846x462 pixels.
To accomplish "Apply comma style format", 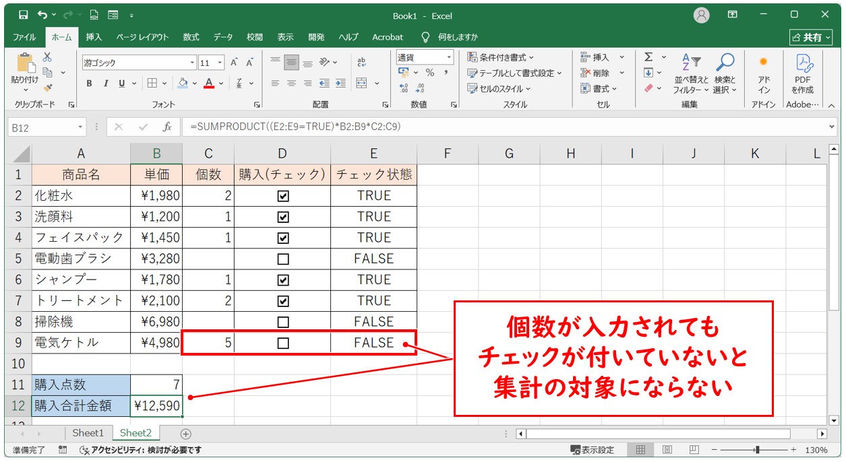I will (x=446, y=73).
